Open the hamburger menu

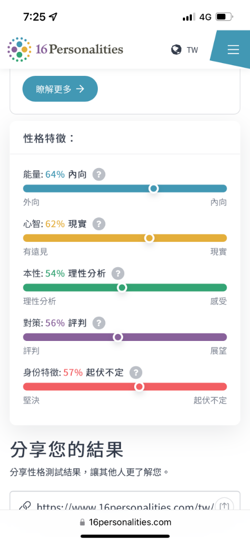tap(233, 50)
